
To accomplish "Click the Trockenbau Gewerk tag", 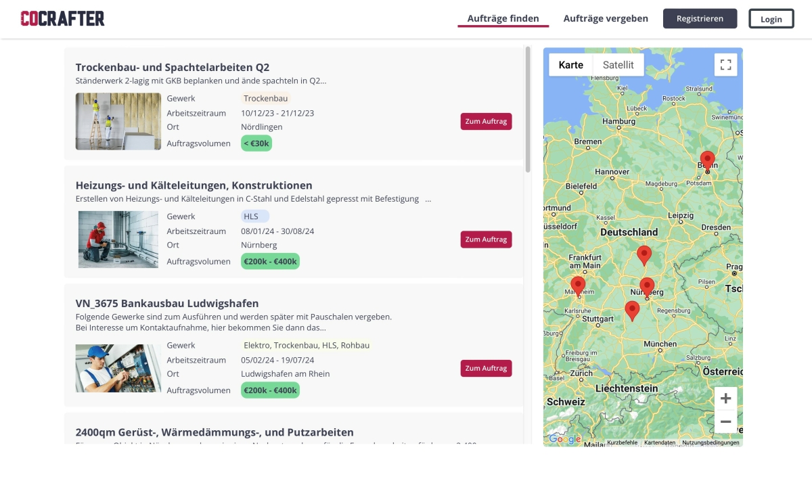I will 265,98.
